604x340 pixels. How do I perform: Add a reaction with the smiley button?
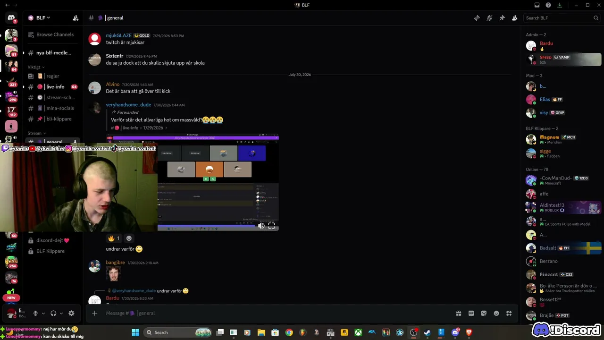point(129,238)
